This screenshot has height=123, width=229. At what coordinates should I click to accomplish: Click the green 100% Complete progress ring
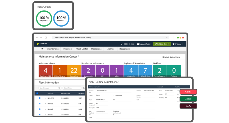pos(44,19)
